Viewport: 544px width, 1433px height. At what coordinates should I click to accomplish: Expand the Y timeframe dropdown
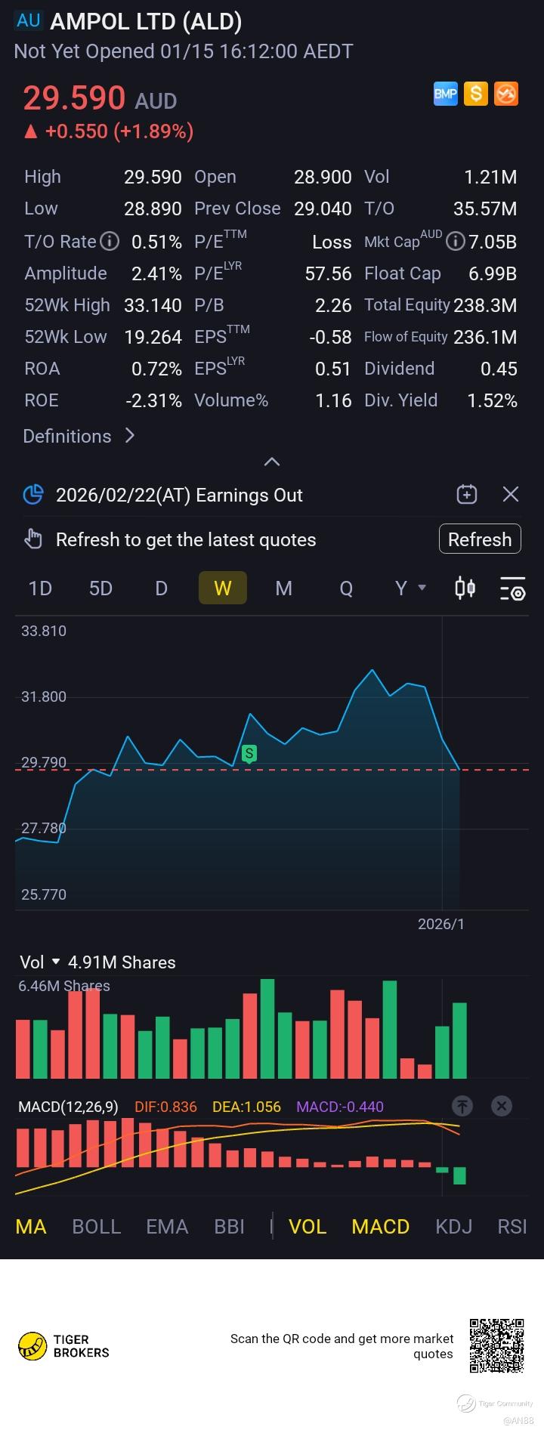pos(410,588)
